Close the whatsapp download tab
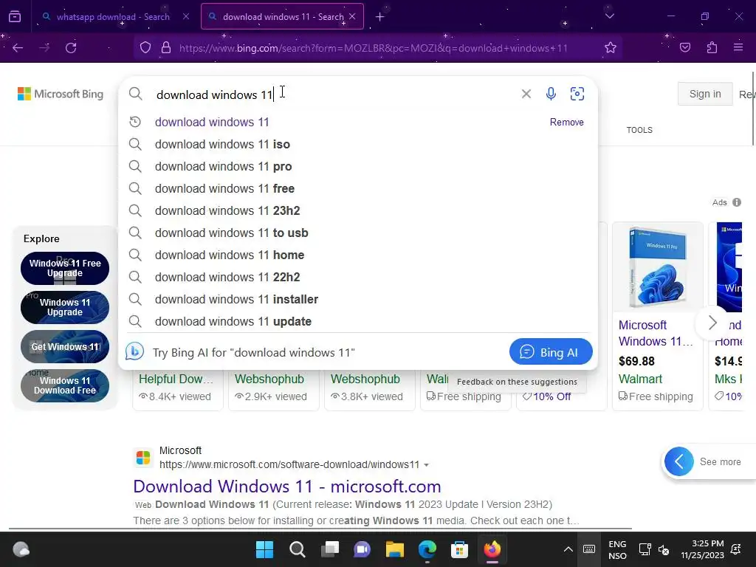 point(186,16)
